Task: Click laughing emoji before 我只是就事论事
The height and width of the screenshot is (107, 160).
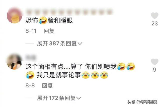Action: click(30, 75)
